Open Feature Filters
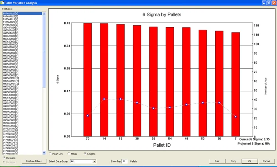The image size is (277, 167). (34, 161)
